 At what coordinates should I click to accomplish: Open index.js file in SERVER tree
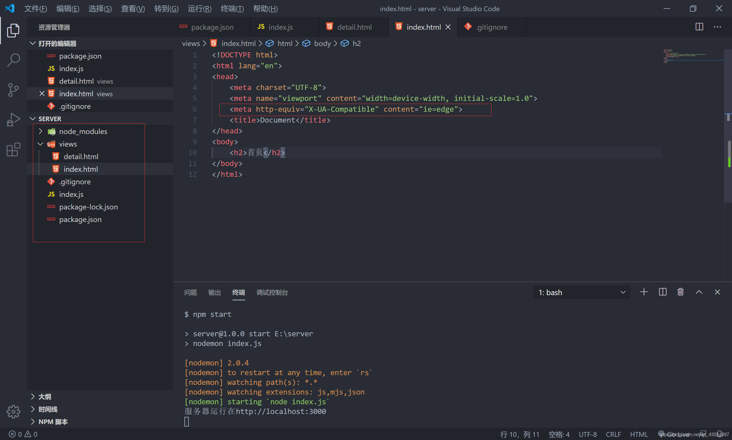coord(100,194)
